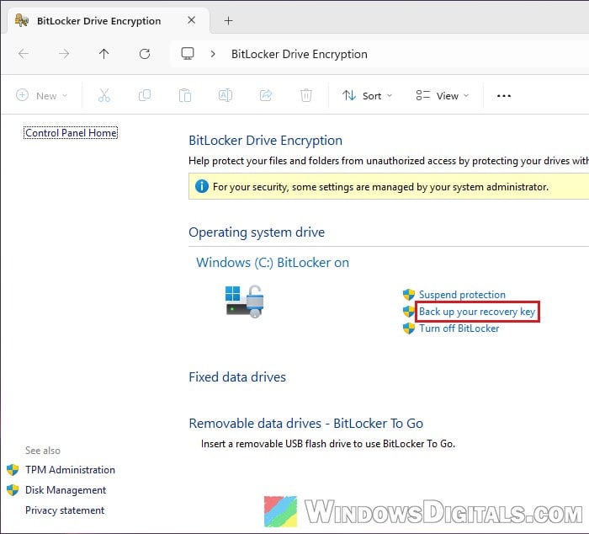Click the Paste clipboard icon
Viewport: 589px width, 534px height.
pyautogui.click(x=185, y=95)
